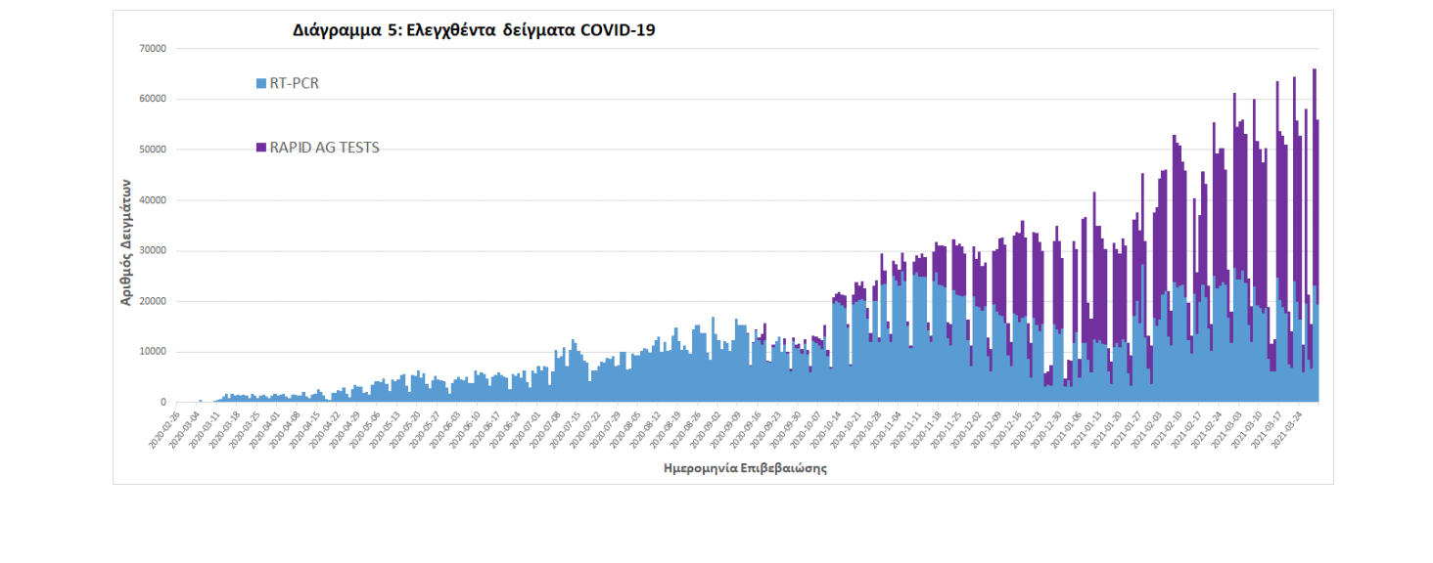
Task: Click the blue RT-PCR legend color square
Action: (260, 84)
